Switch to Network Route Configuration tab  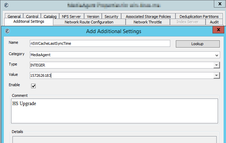89,22
